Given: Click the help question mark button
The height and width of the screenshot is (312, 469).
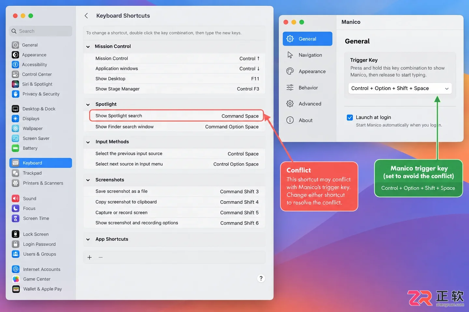Looking at the screenshot, I should [x=261, y=278].
